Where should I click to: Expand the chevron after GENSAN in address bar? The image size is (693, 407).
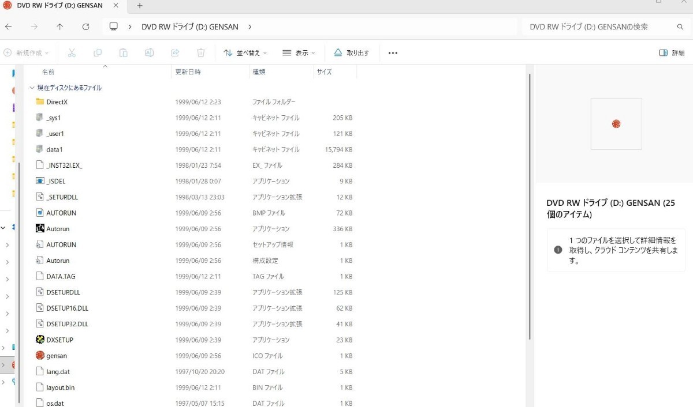click(250, 27)
